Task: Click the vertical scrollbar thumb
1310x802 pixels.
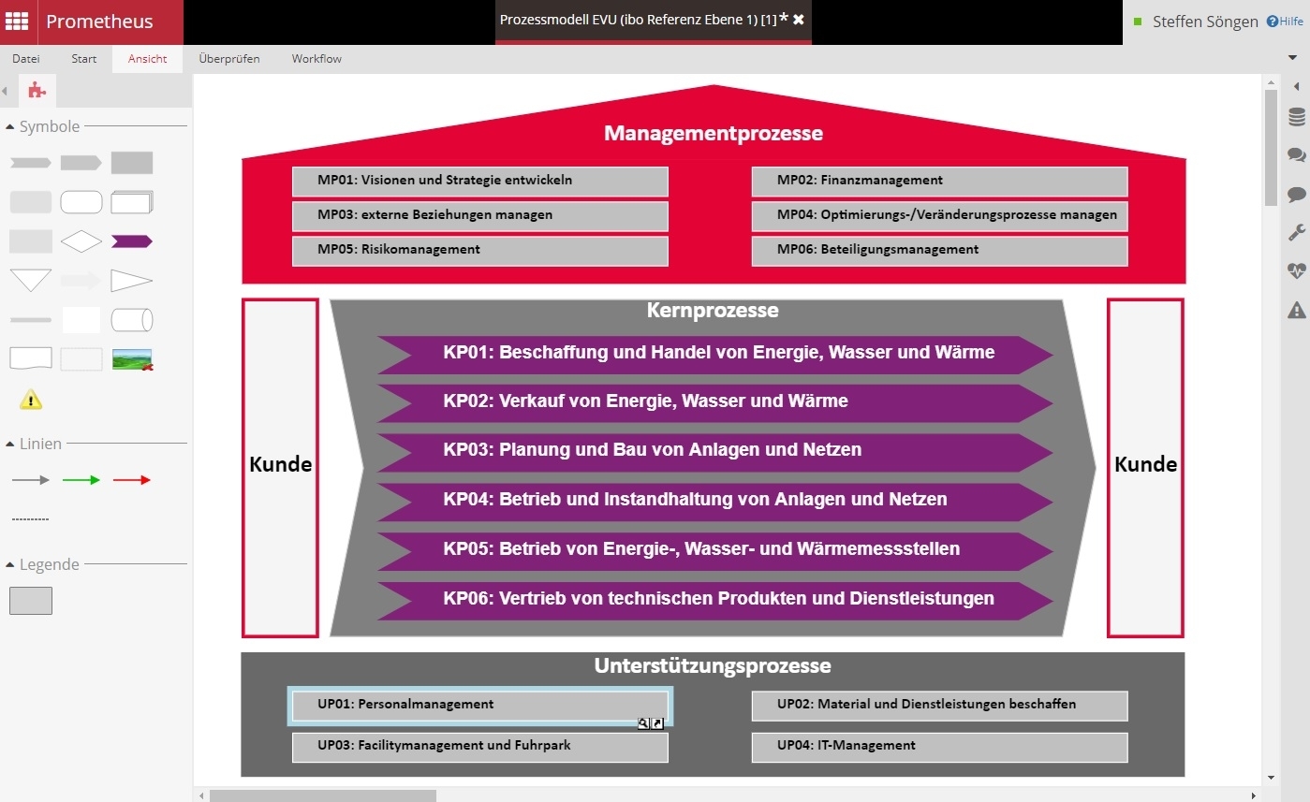Action: [x=1271, y=147]
